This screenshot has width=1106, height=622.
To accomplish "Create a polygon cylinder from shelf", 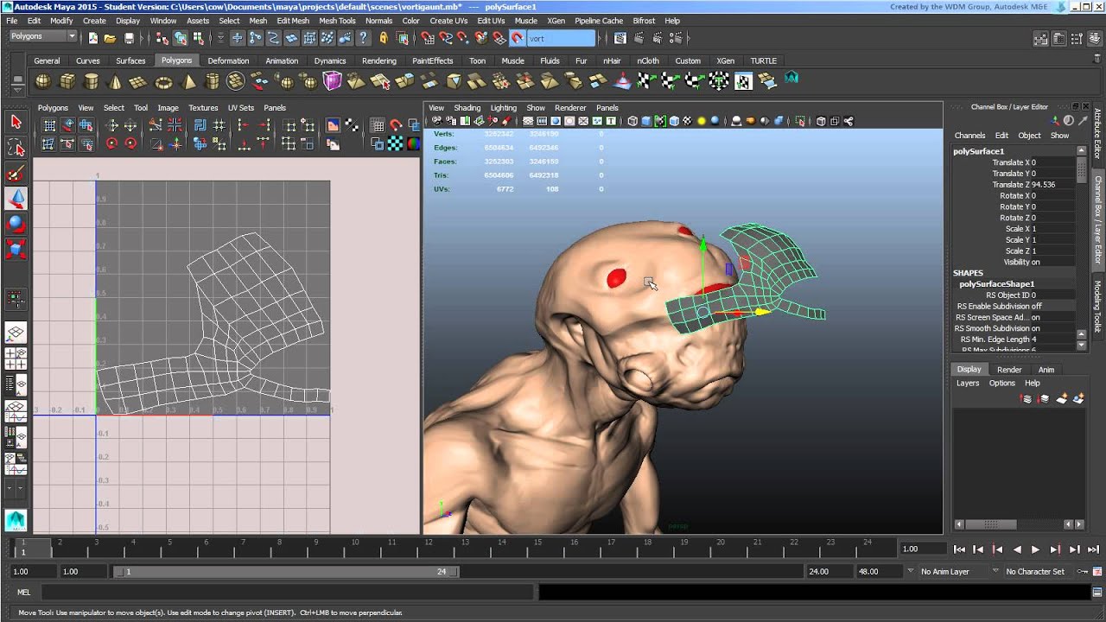I will [x=91, y=81].
